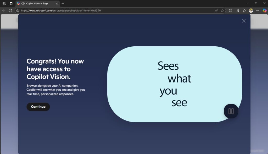Click the user profile avatar
The width and height of the screenshot is (268, 154).
tap(251, 10)
